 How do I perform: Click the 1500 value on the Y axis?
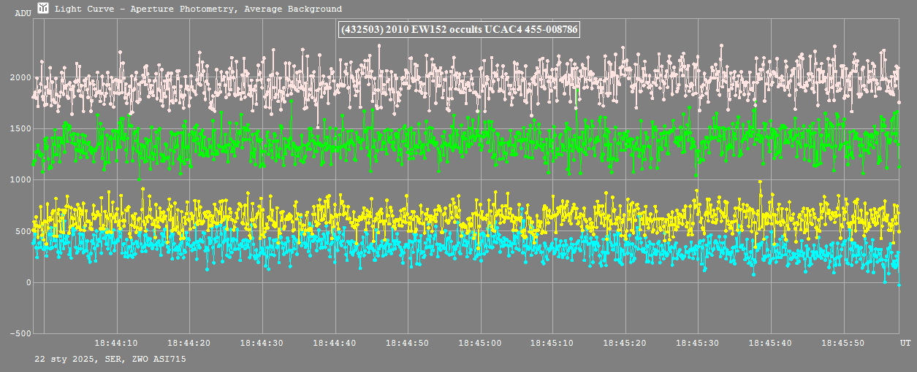click(x=21, y=129)
